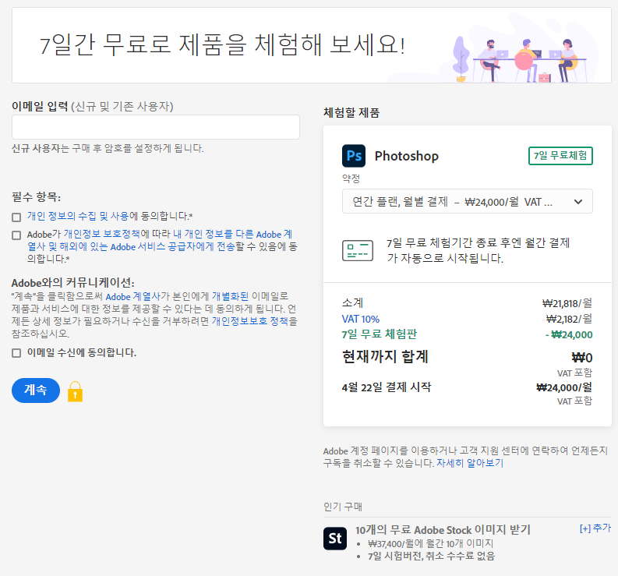Image resolution: width=618 pixels, height=576 pixels.
Task: Click the 10개의 무료 Adobe Stock 이미지 받기 title
Action: (x=443, y=529)
